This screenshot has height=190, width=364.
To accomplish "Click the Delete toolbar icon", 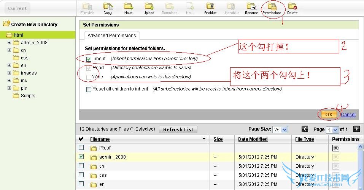I will (292, 6).
